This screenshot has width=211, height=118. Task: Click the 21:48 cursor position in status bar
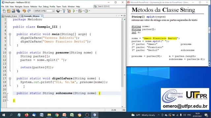tap(114, 110)
